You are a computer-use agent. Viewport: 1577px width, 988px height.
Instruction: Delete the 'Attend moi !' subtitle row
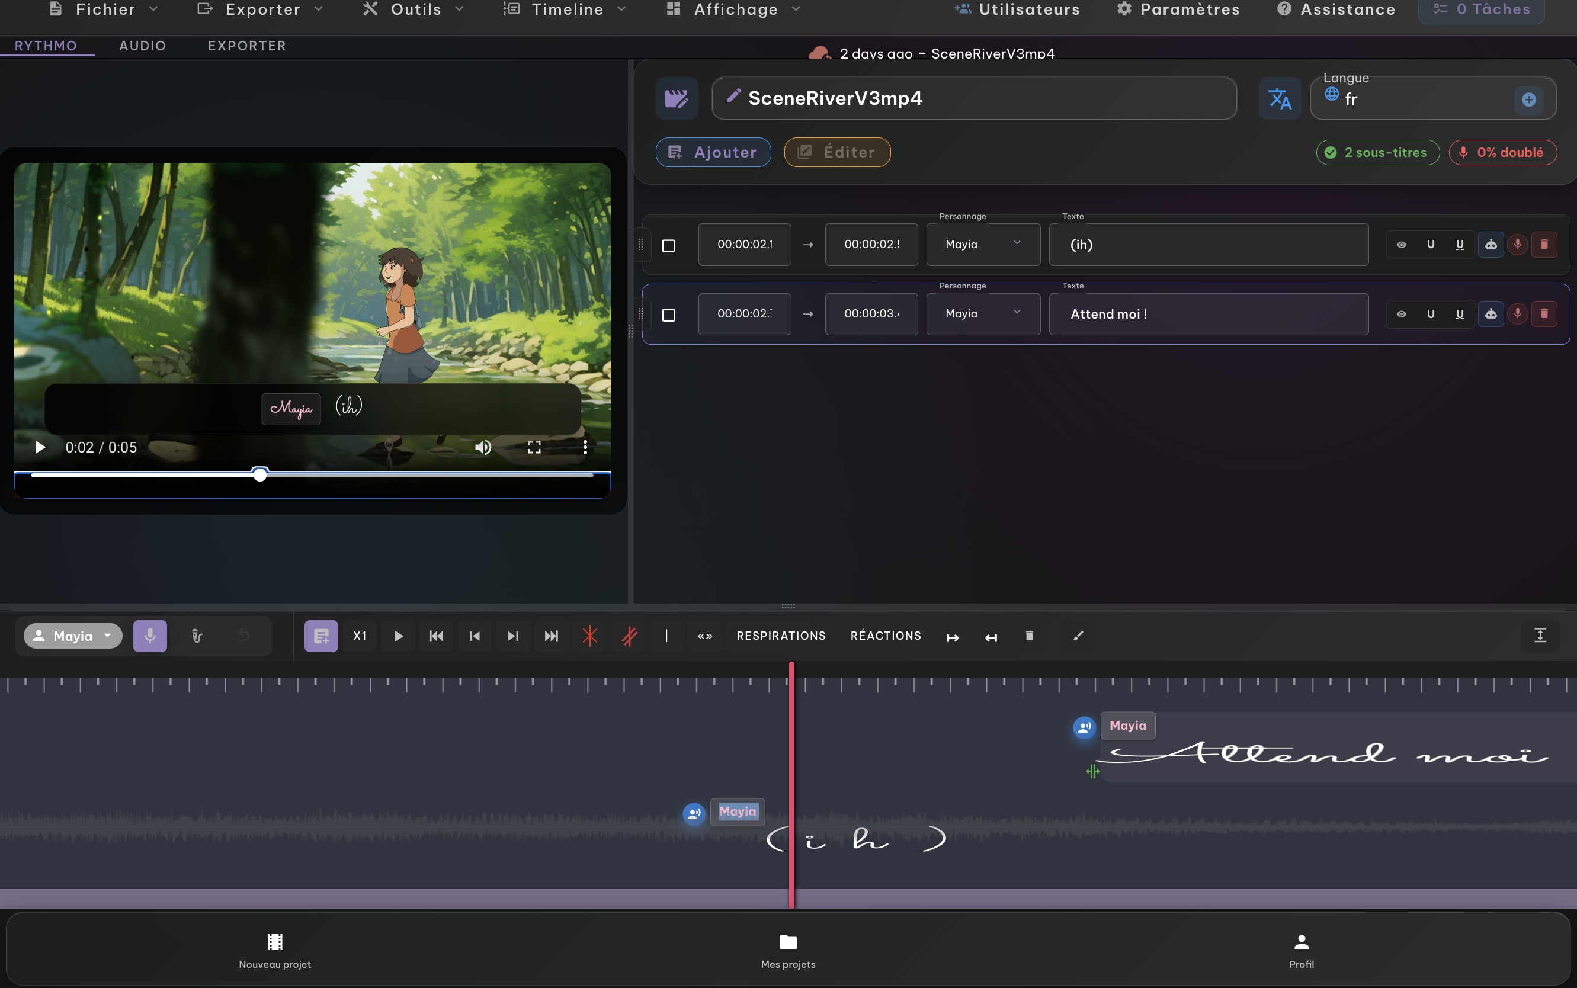[1544, 315]
